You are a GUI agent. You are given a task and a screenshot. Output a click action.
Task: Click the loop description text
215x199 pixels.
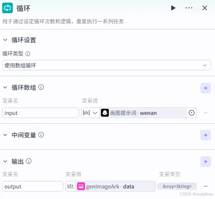(x=63, y=22)
